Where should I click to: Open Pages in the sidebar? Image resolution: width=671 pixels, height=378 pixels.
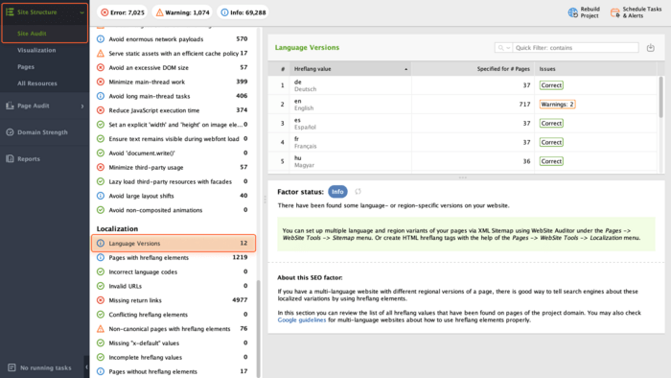click(26, 67)
